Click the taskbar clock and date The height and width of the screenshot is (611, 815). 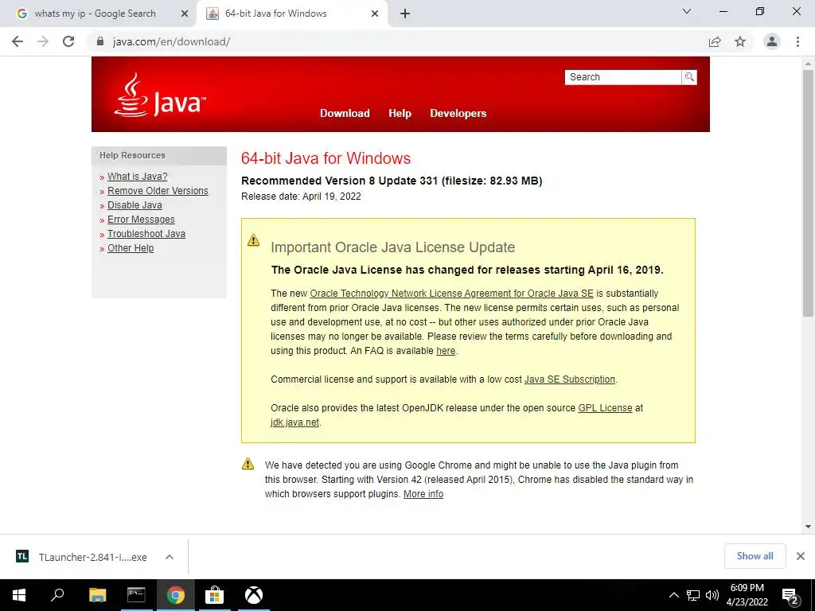(747, 595)
